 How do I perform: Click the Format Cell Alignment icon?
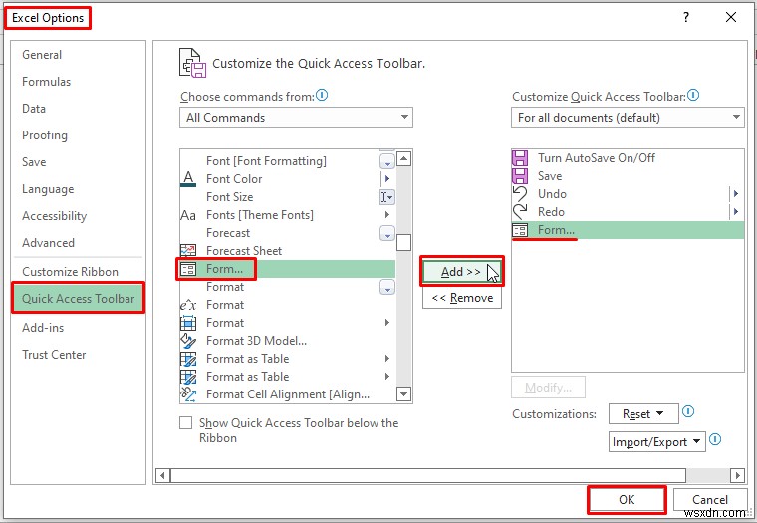(188, 394)
